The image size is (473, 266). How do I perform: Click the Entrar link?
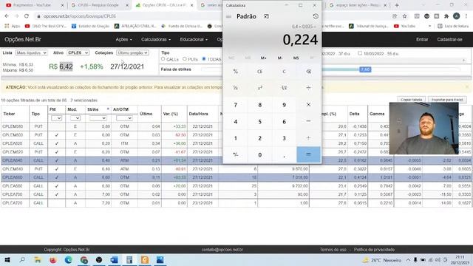[x=422, y=39]
